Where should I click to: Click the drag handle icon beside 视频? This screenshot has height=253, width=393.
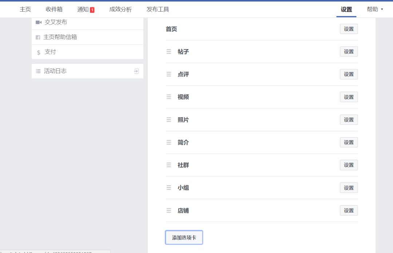click(x=169, y=97)
